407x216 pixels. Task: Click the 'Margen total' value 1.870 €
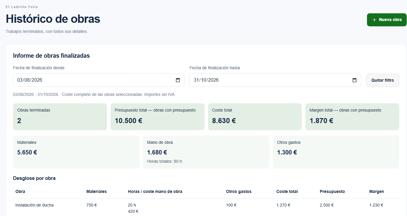click(x=321, y=121)
